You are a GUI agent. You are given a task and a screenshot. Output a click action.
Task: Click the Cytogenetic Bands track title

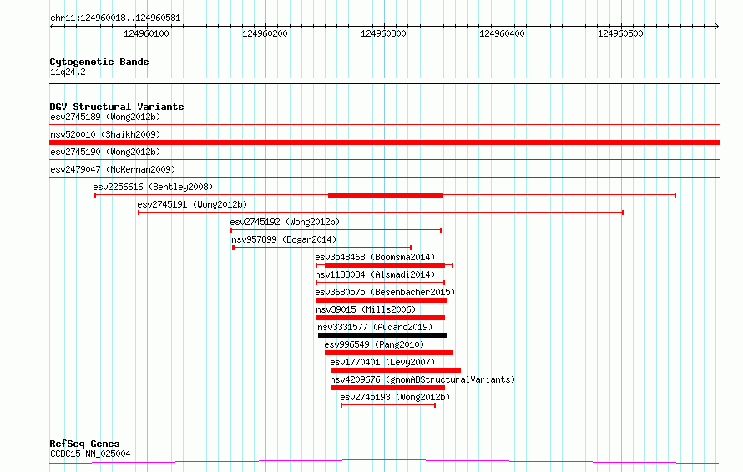pyautogui.click(x=99, y=62)
